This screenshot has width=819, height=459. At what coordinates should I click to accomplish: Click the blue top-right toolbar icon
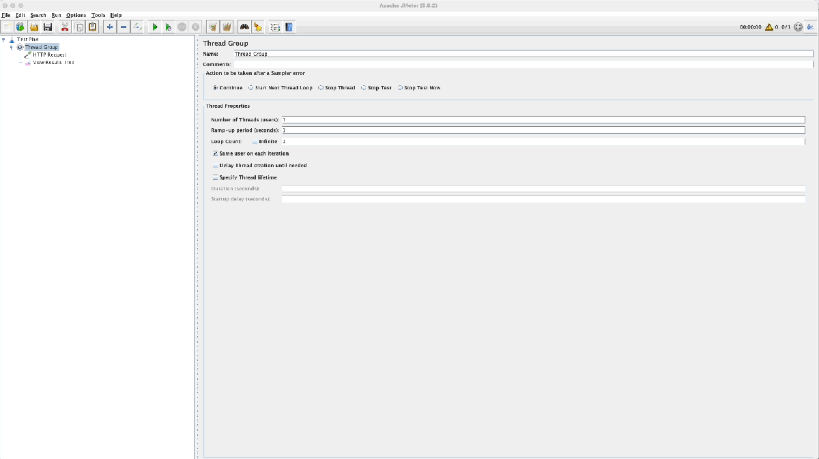tap(810, 27)
